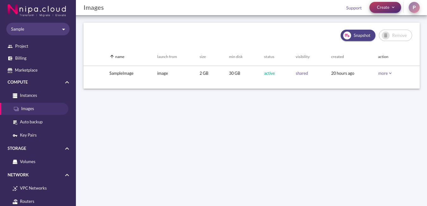Screen dimensions: 427x206
Task: Click the Billing wallet icon
Action: pos(10,58)
